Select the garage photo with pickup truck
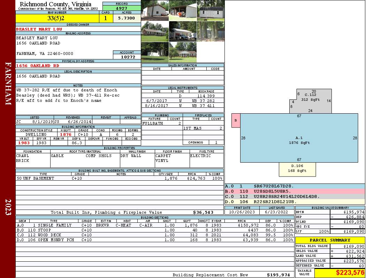 [183, 31]
